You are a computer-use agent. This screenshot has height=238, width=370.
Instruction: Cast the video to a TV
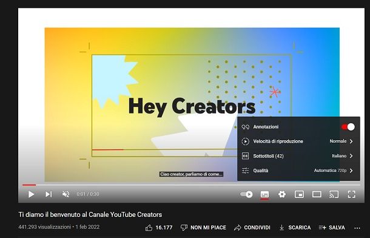click(334, 194)
